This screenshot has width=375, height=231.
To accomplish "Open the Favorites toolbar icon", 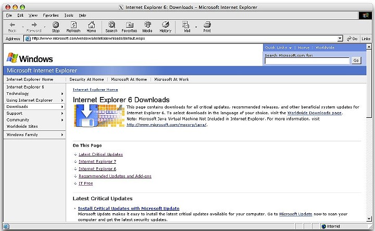I will pos(129,25).
